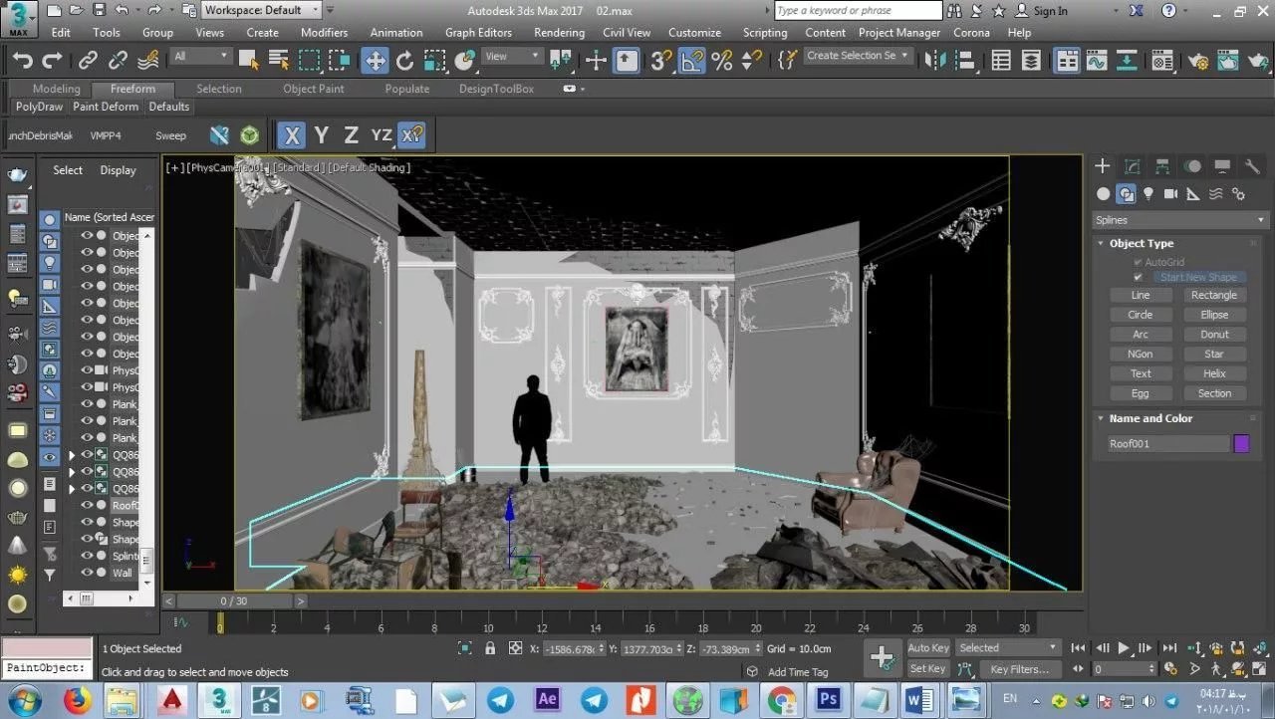Image resolution: width=1275 pixels, height=719 pixels.
Task: Click the Roof001 object name field
Action: 1168,444
